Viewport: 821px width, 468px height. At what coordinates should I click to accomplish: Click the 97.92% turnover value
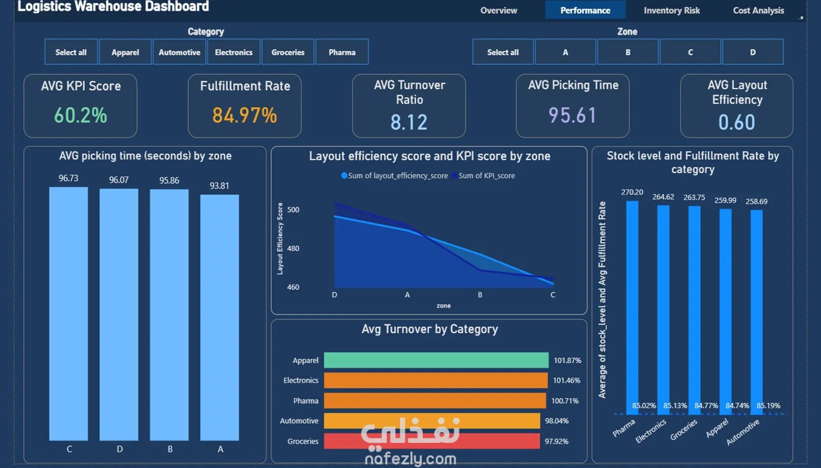click(556, 441)
